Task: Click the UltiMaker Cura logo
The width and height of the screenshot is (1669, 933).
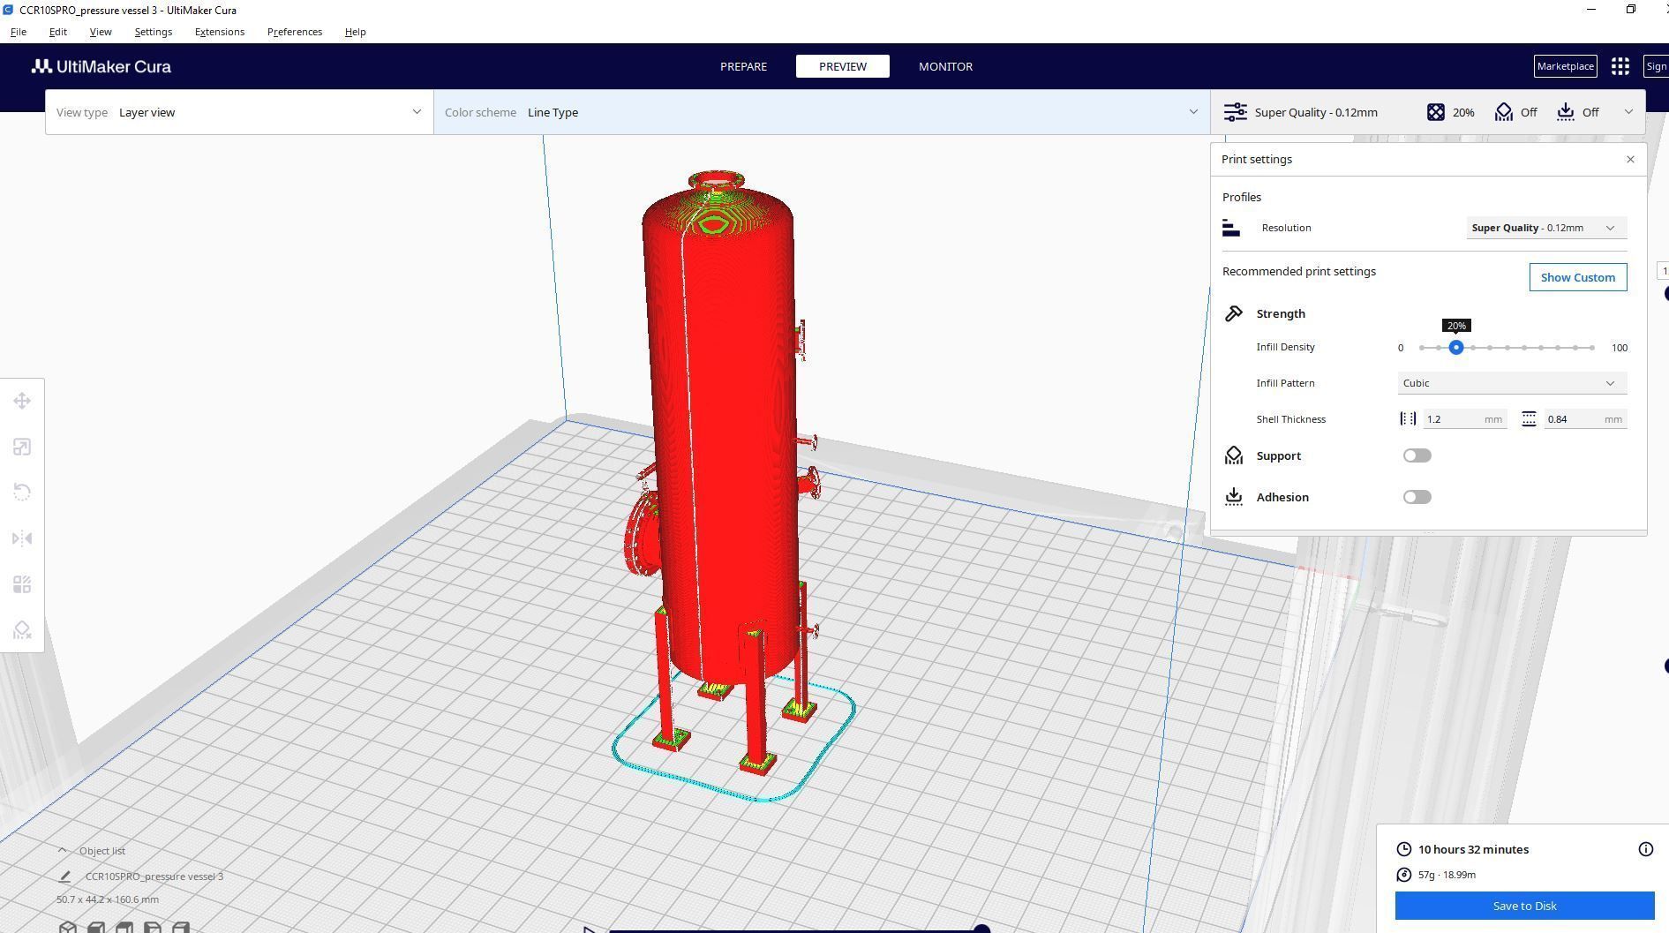Action: point(101,66)
